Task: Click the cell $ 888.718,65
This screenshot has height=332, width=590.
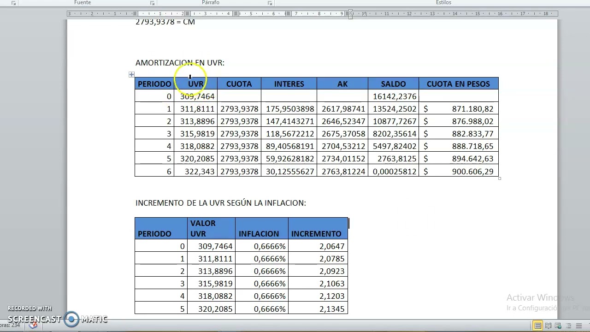Action: pos(458,146)
